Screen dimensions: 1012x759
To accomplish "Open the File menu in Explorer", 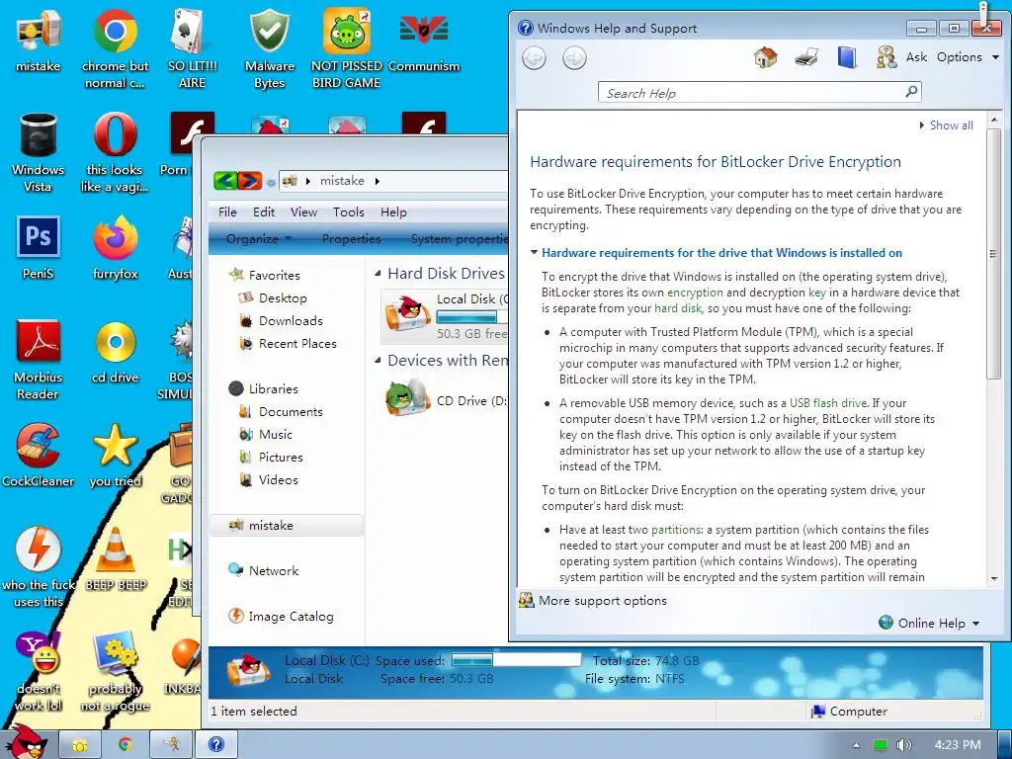I will (x=227, y=211).
